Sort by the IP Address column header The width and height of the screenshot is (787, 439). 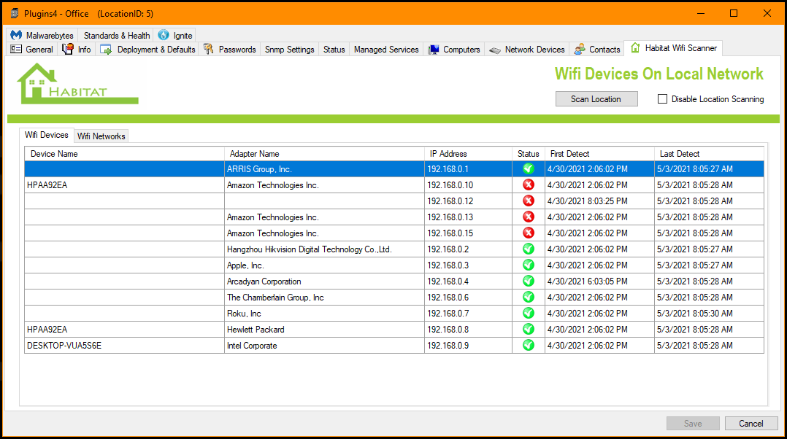(448, 154)
